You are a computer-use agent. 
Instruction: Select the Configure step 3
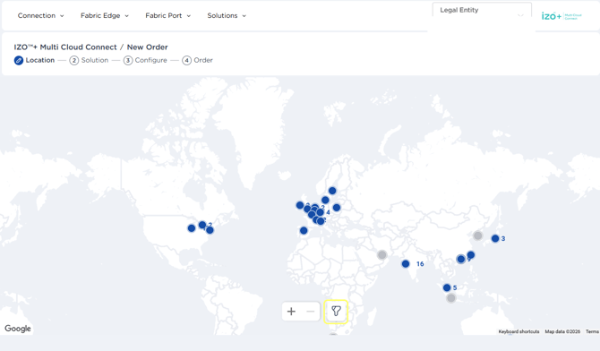click(x=145, y=61)
